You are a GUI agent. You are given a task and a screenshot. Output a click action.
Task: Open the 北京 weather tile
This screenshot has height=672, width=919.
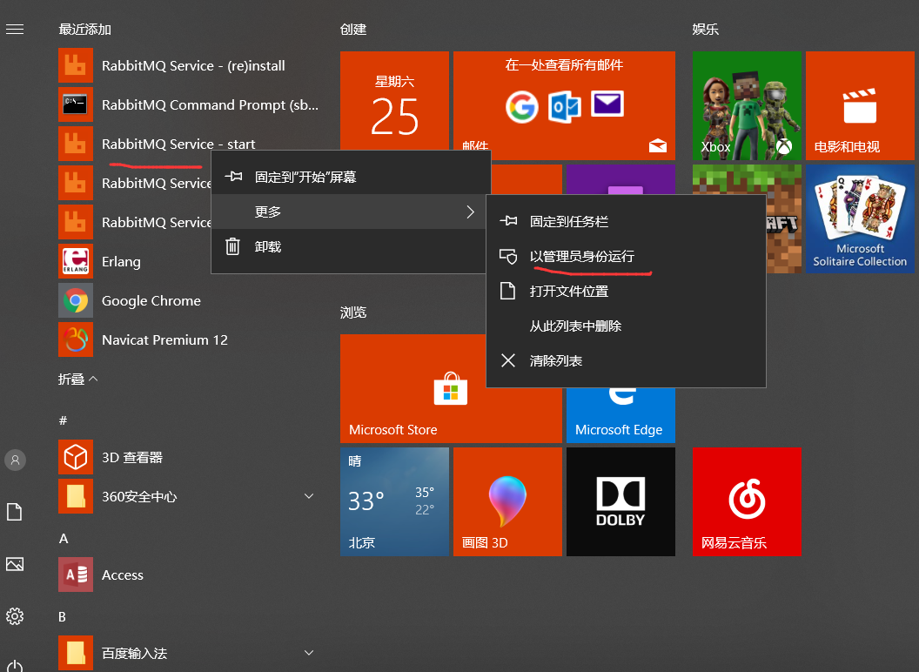pyautogui.click(x=394, y=502)
